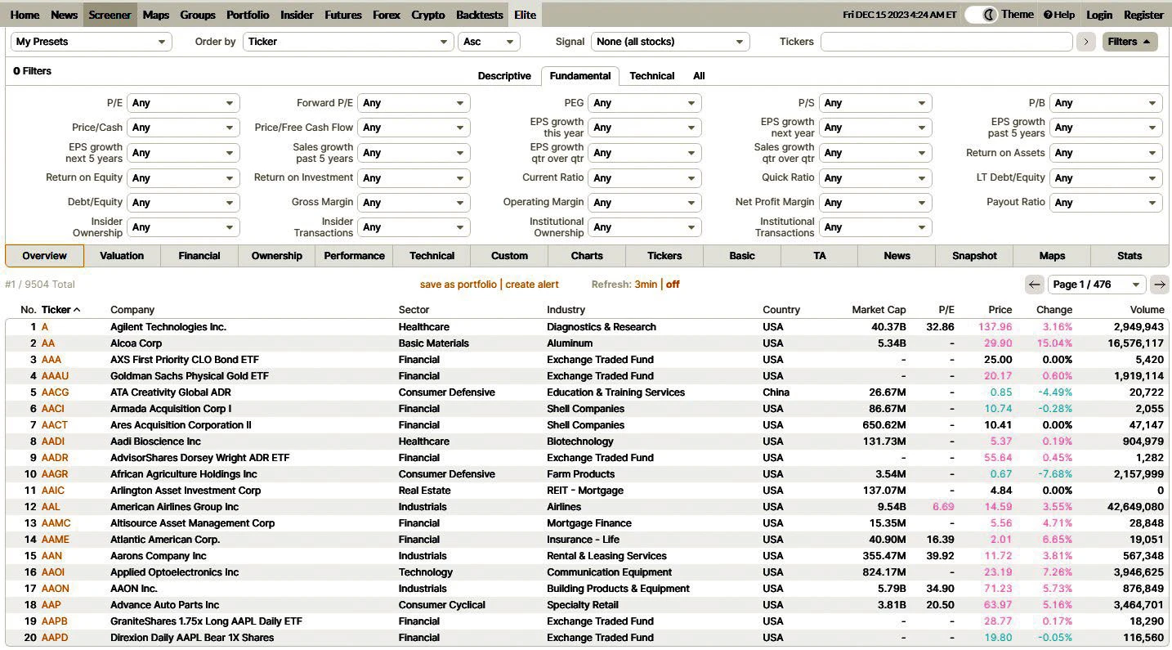Open the News menu item
Image resolution: width=1172 pixels, height=650 pixels.
64,15
